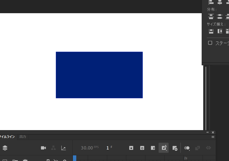Viewport: 229px width, 161px height.
Task: Click the 30.00 FPS frame rate field
Action: (x=90, y=148)
